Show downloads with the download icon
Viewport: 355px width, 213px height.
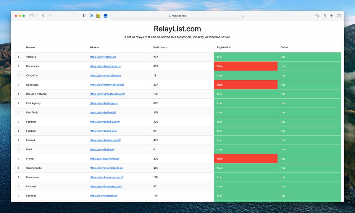point(317,16)
